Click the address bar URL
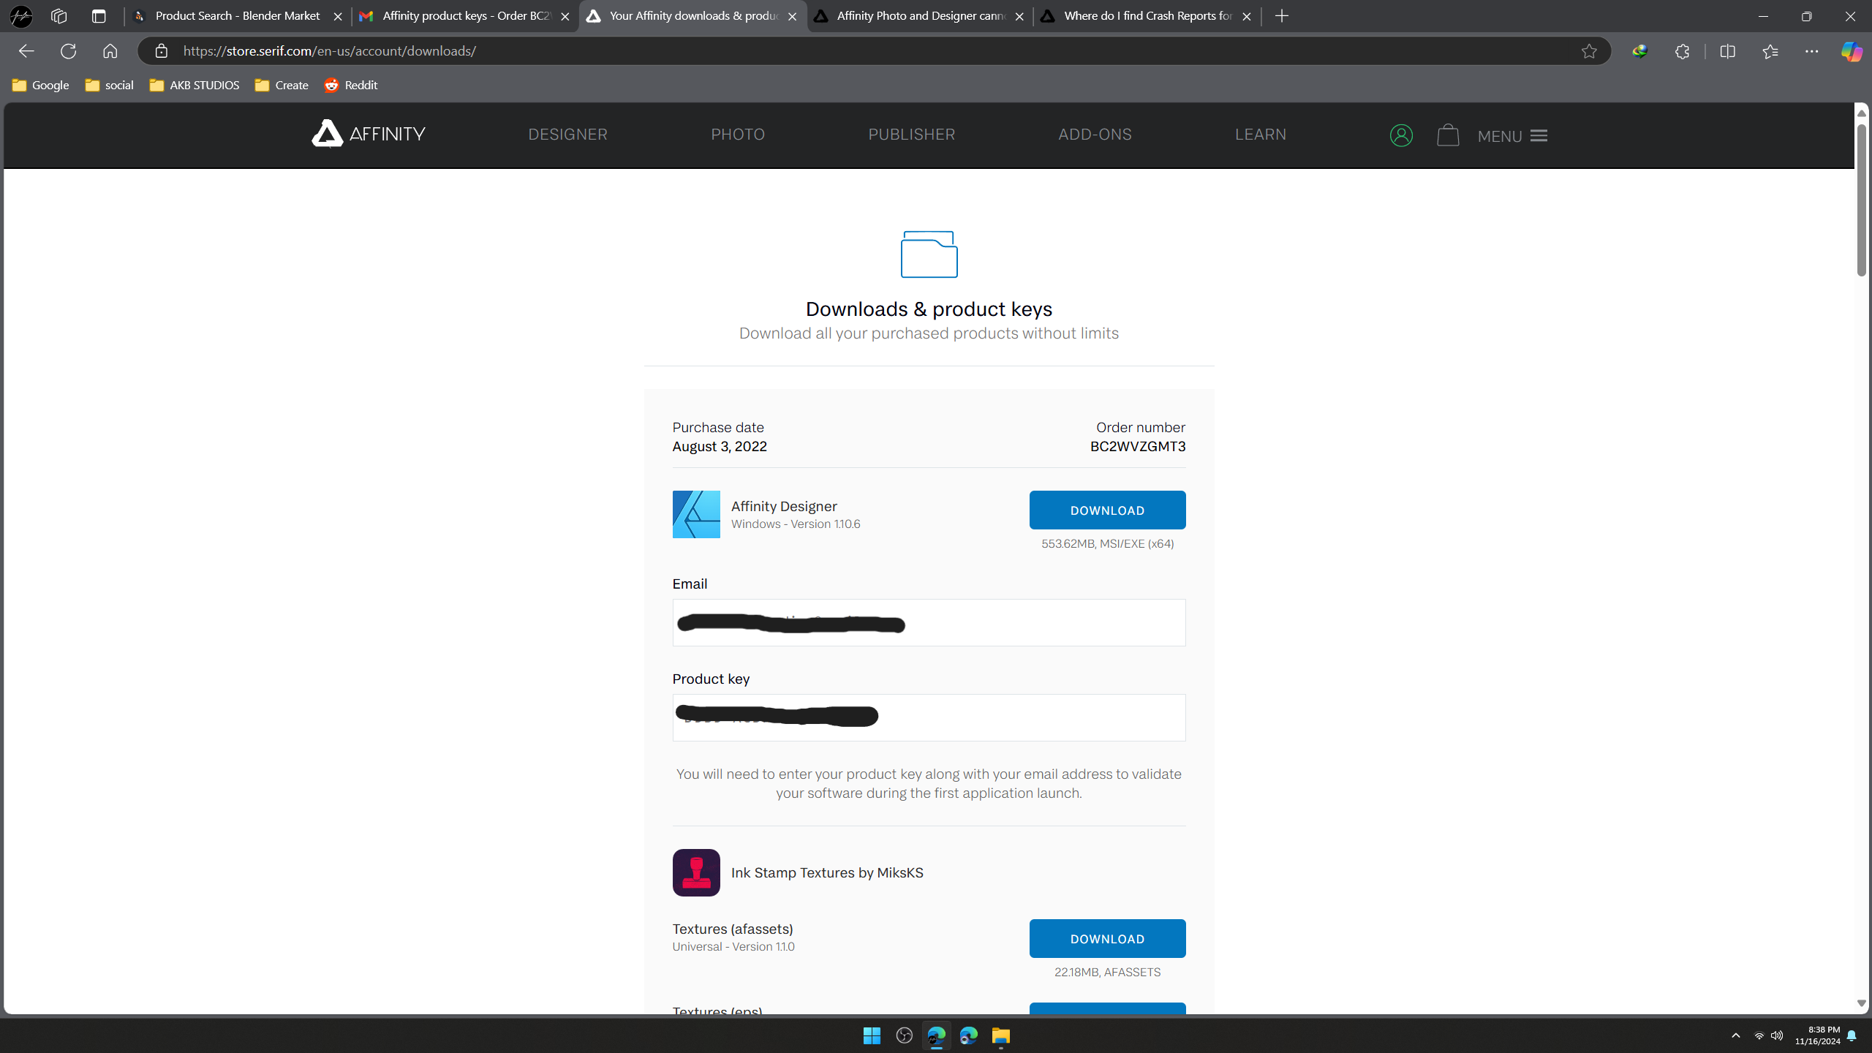This screenshot has height=1053, width=1872. tap(330, 51)
